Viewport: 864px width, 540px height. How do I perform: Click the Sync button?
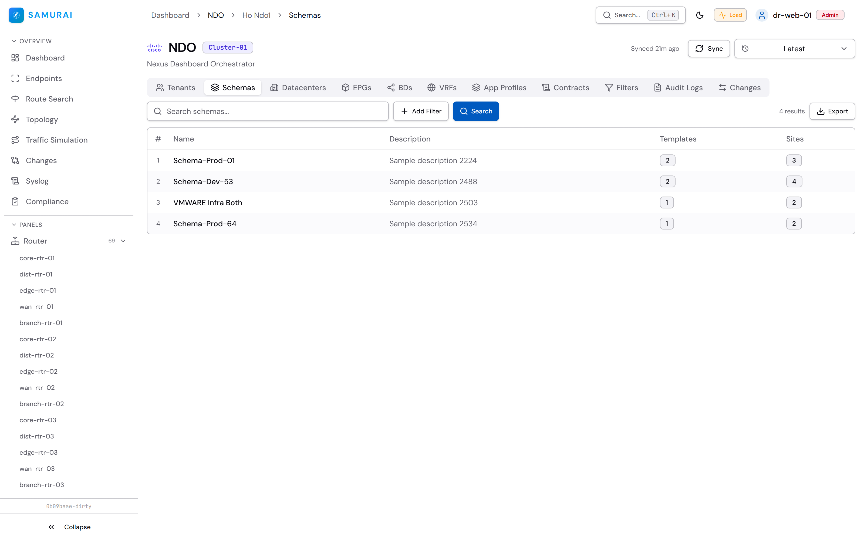709,49
